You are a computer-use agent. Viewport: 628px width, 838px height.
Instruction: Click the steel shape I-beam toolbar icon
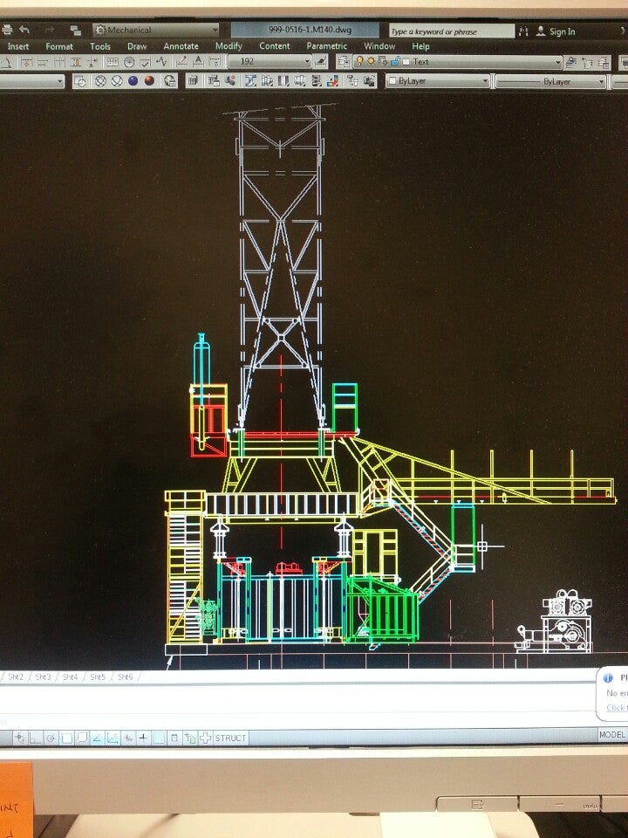tap(250, 81)
